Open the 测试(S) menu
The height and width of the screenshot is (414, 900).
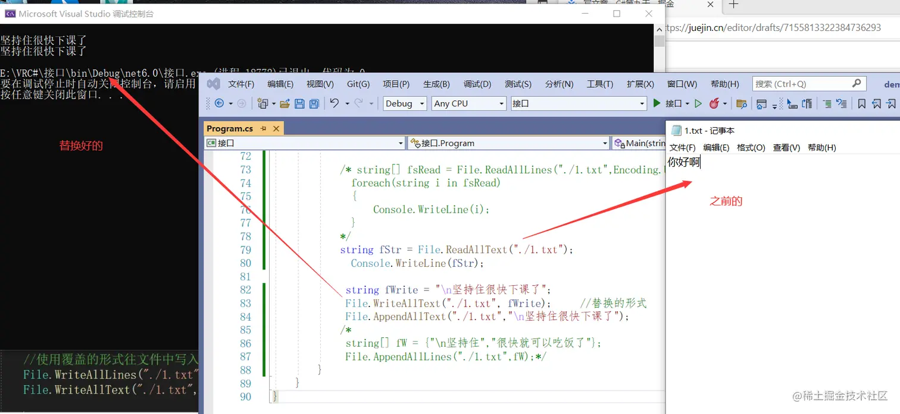pyautogui.click(x=518, y=84)
